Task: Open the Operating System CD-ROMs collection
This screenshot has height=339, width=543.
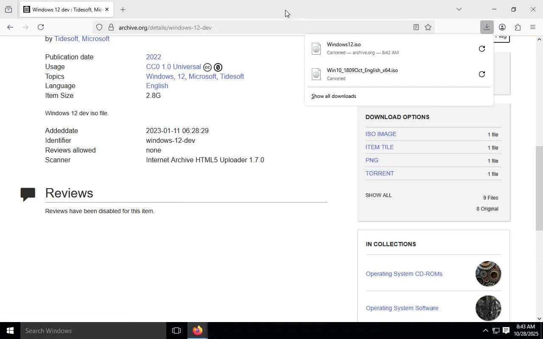Action: tap(404, 274)
